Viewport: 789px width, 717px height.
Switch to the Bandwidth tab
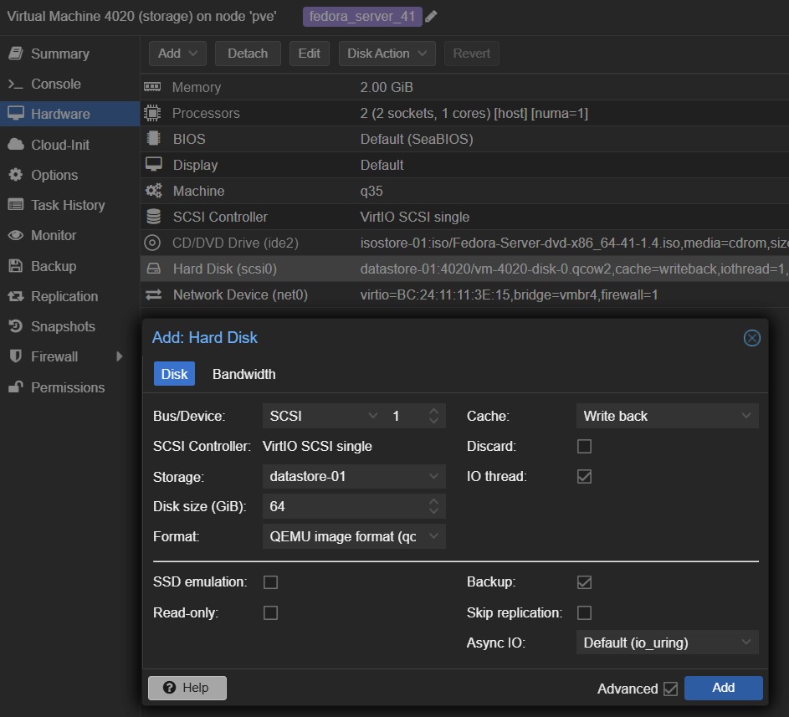pyautogui.click(x=243, y=374)
